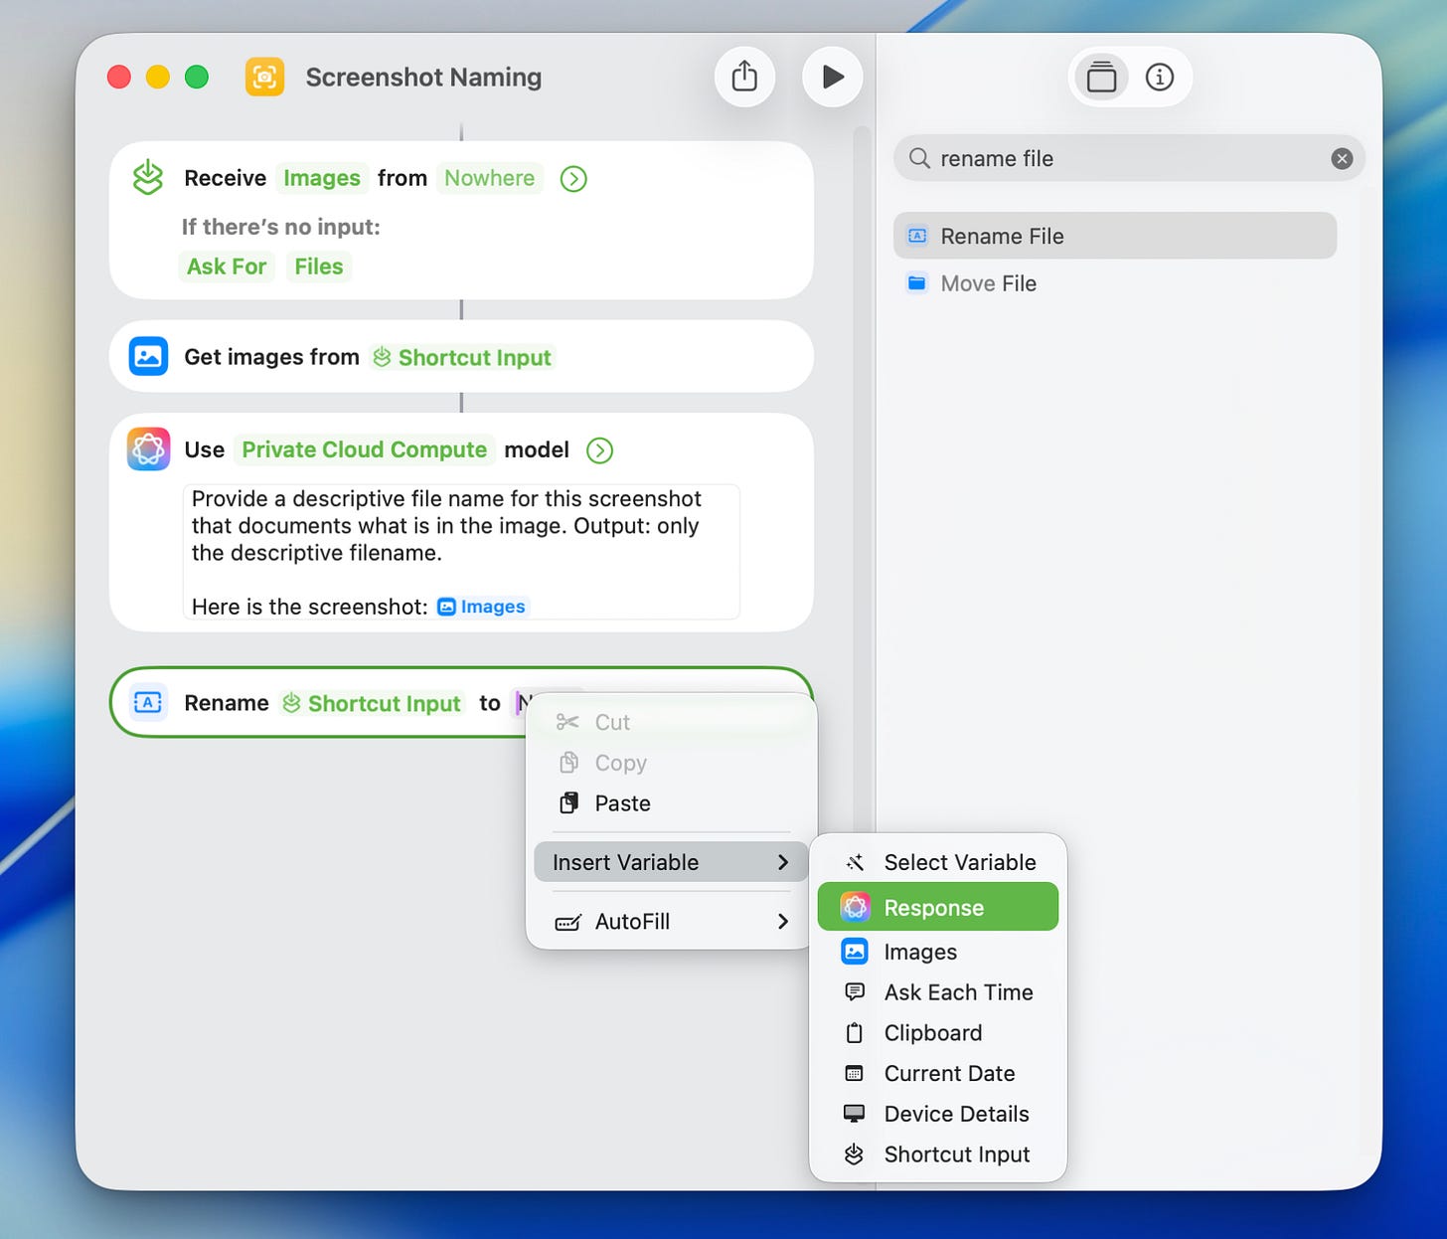This screenshot has width=1447, height=1239.
Task: Show shortcut details info icon
Action: [1160, 77]
